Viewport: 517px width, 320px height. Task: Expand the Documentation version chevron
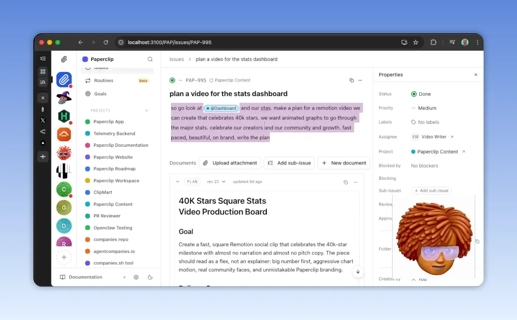124,277
